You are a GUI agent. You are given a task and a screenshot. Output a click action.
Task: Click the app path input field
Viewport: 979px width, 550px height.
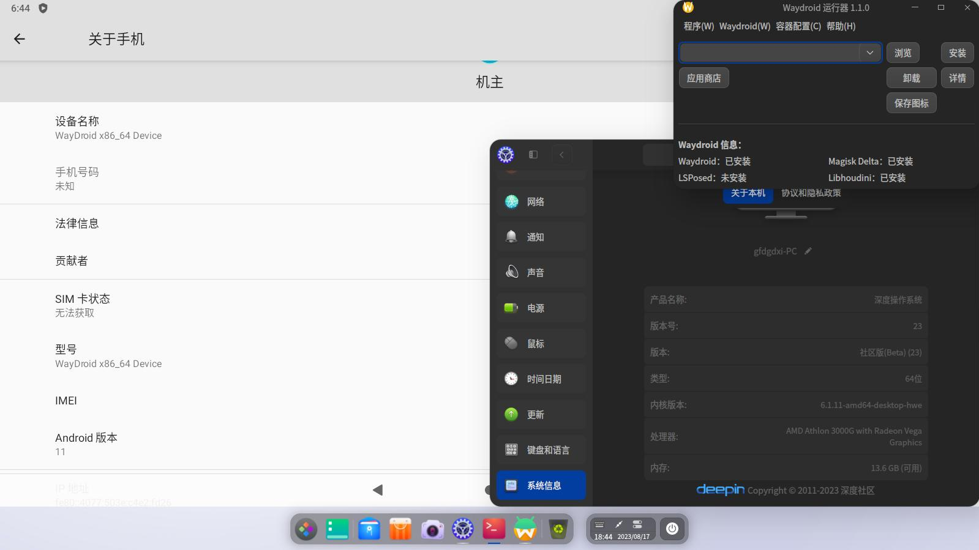pyautogui.click(x=770, y=53)
